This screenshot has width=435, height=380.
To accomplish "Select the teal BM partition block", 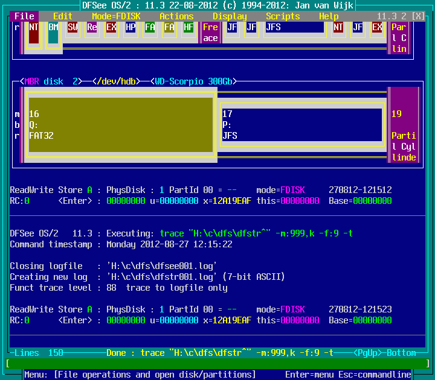I will (53, 31).
